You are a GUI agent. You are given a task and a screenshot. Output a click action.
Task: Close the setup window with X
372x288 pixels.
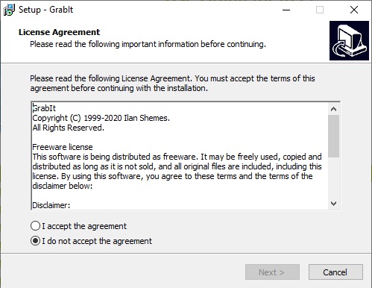pos(354,10)
